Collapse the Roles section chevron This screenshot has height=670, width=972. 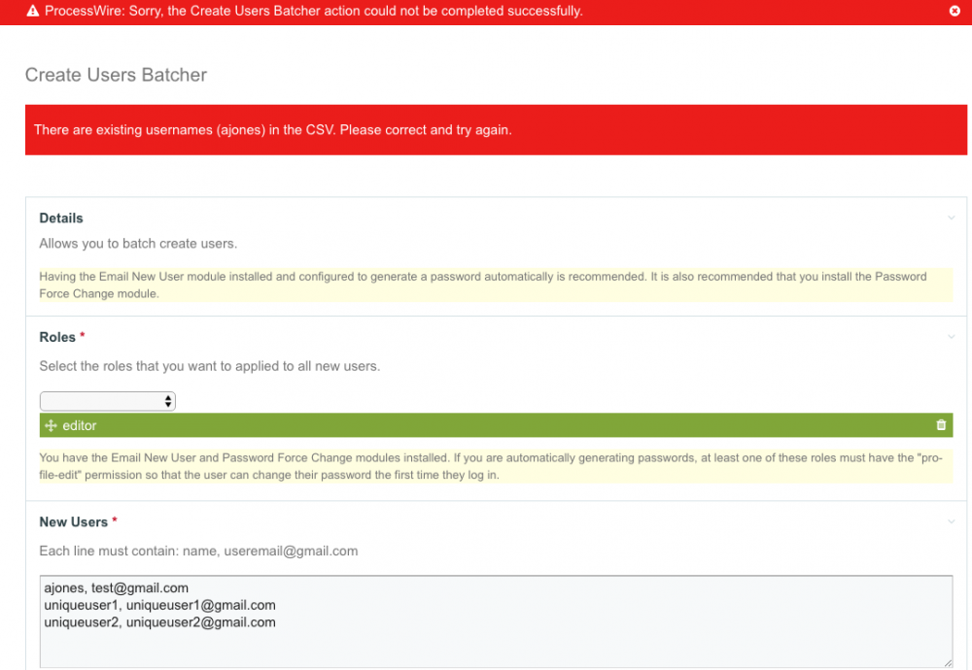click(x=951, y=337)
